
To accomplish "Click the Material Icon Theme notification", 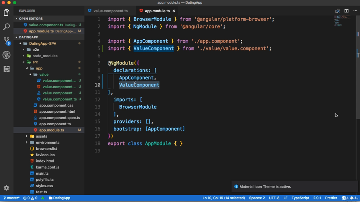I will (294, 187).
